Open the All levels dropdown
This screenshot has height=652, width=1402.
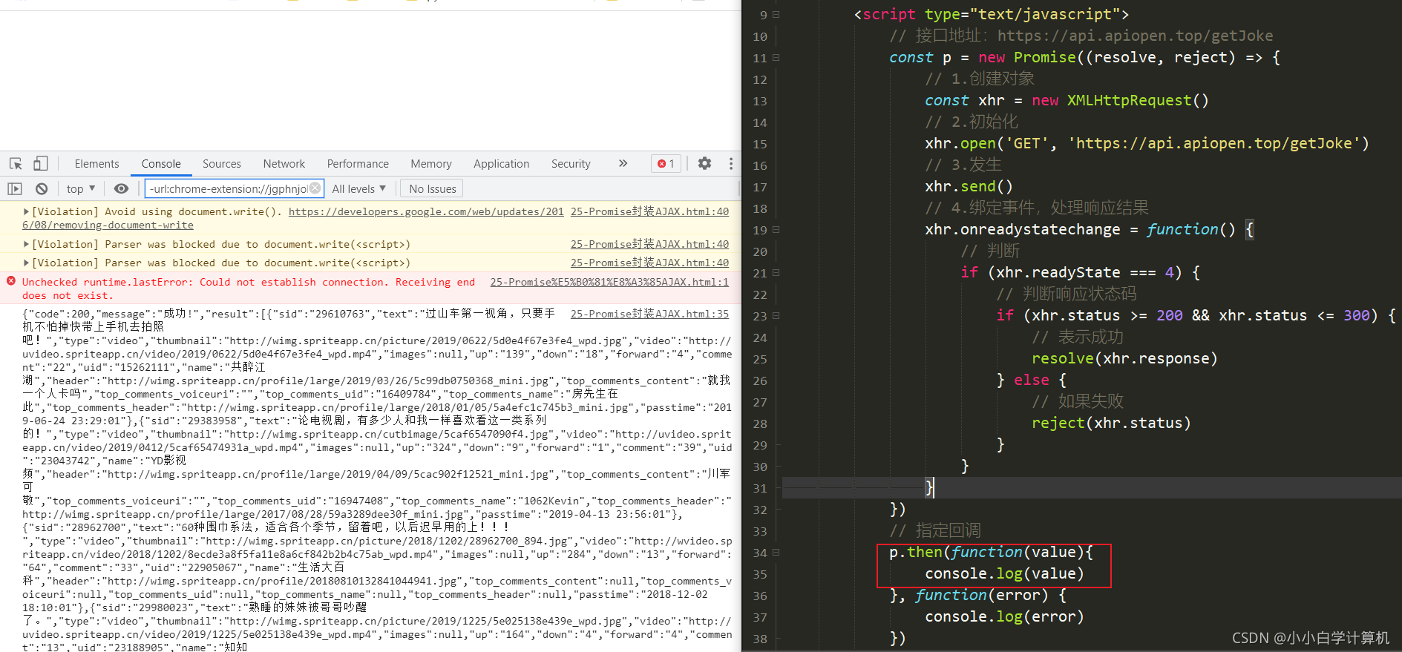tap(359, 189)
